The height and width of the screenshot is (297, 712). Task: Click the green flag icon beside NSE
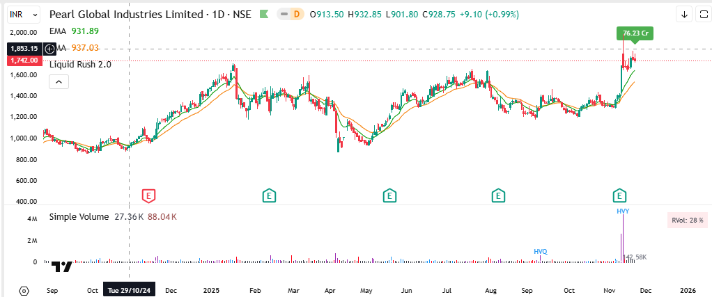click(x=264, y=15)
